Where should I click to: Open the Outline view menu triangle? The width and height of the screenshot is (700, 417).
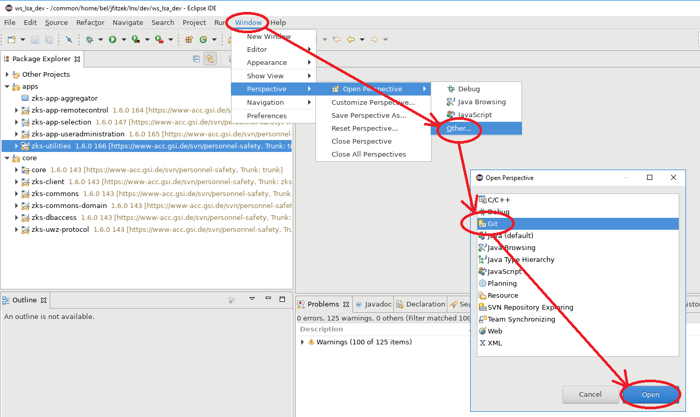point(252,299)
